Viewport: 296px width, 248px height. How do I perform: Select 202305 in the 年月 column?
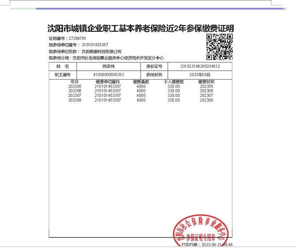click(x=75, y=86)
